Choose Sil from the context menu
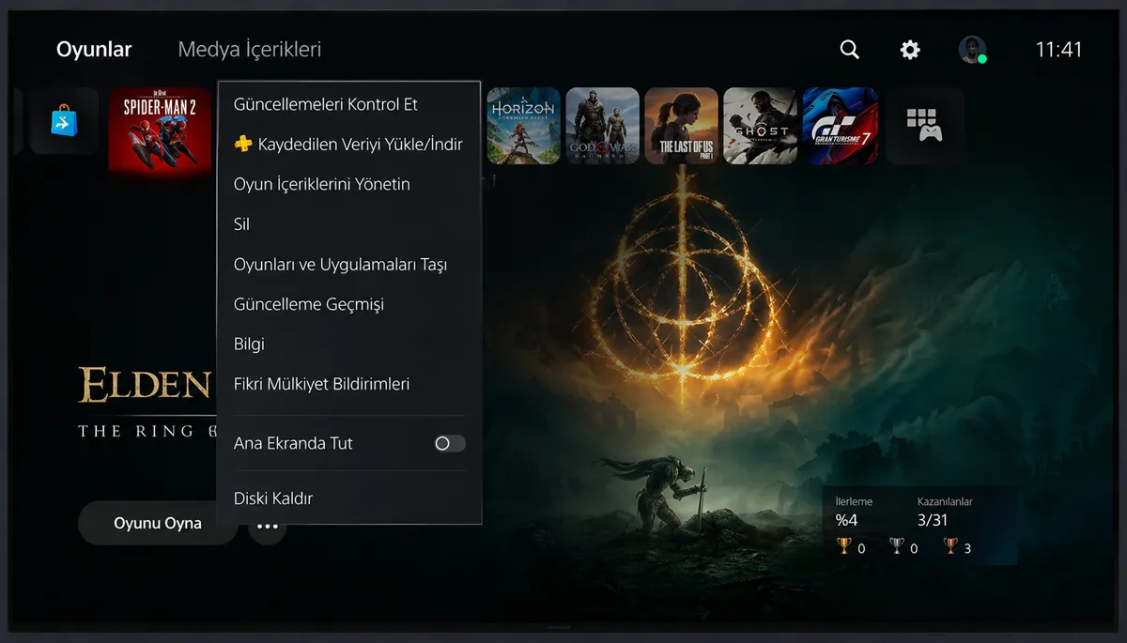The image size is (1127, 643). tap(242, 223)
